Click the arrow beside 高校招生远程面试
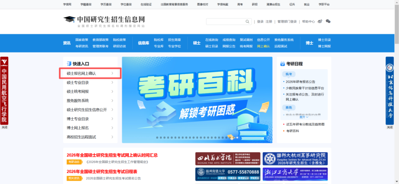 [x=112, y=137]
